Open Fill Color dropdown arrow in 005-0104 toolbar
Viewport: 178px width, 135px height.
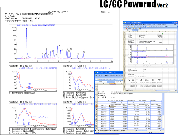[x=166, y=27]
